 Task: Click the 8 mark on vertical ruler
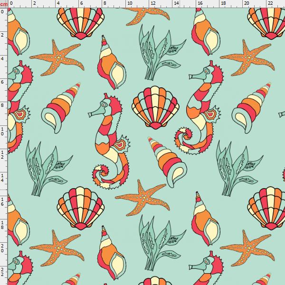(2, 105)
